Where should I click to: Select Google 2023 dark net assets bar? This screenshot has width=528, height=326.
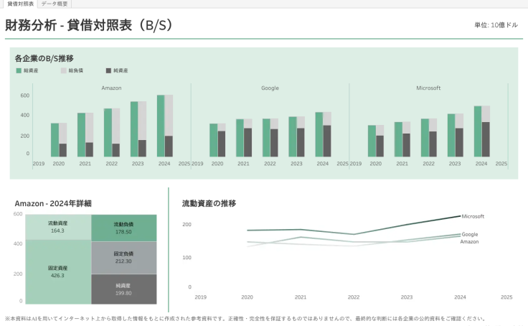click(301, 142)
